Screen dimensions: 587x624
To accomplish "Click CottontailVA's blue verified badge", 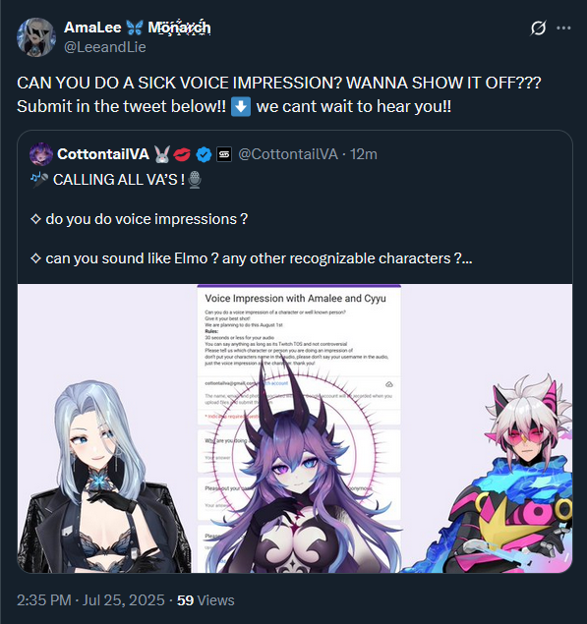I will click(x=204, y=154).
